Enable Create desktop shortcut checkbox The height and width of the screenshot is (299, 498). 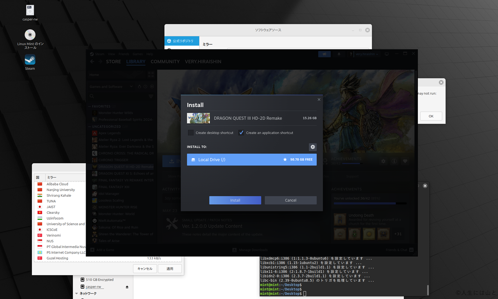pyautogui.click(x=191, y=133)
